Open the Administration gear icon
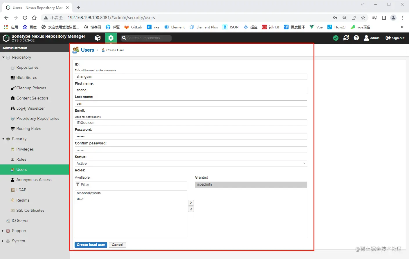This screenshot has height=259, width=409. (x=111, y=38)
